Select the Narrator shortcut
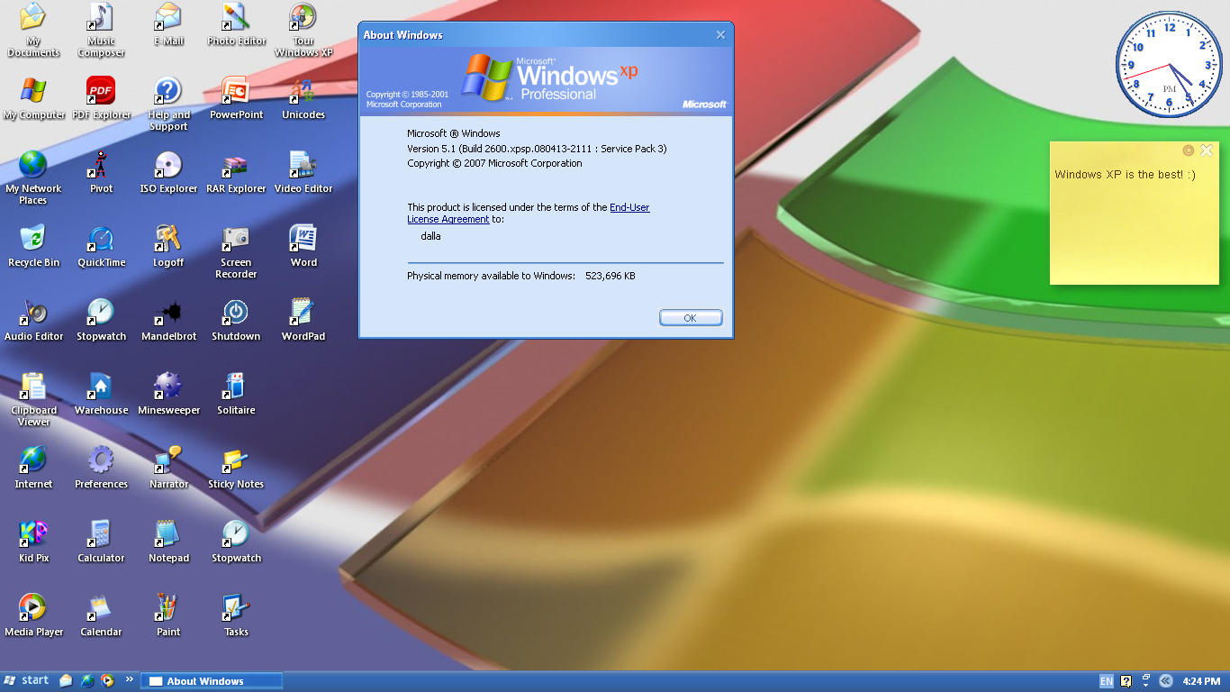1230x692 pixels. click(168, 467)
